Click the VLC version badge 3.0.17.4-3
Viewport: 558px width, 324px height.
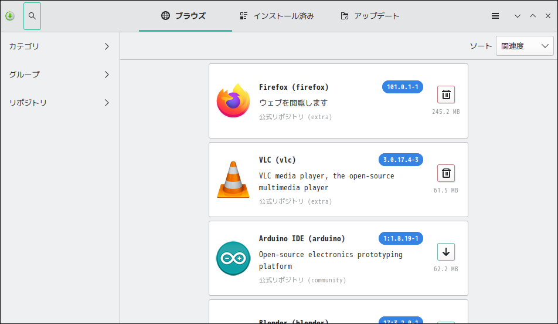pos(401,160)
